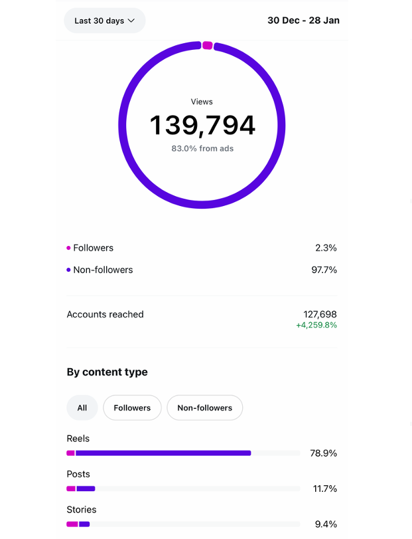Click the 2.3% followers percentage
This screenshot has height=539, width=412.
pos(326,248)
